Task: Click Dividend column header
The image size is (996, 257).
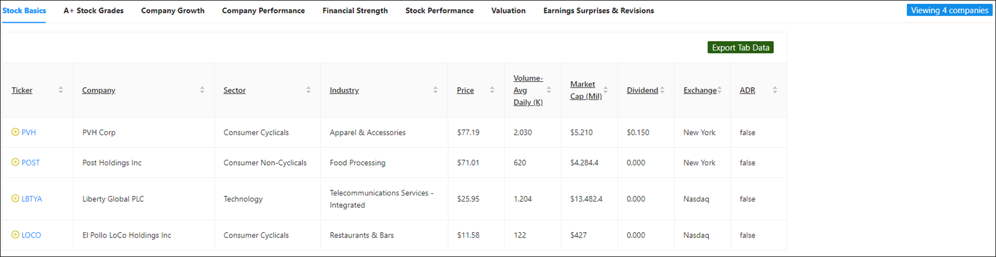Action: (x=642, y=90)
